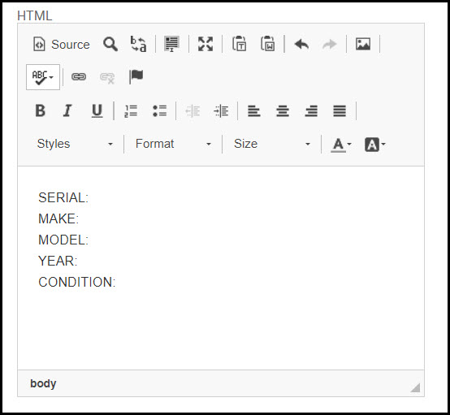
Task: Click the Increase Indent icon
Action: click(x=221, y=110)
